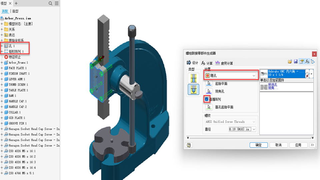Viewport: 320px width, 180px height.
Task: Cancel the dialog with 取消
Action: [278, 145]
